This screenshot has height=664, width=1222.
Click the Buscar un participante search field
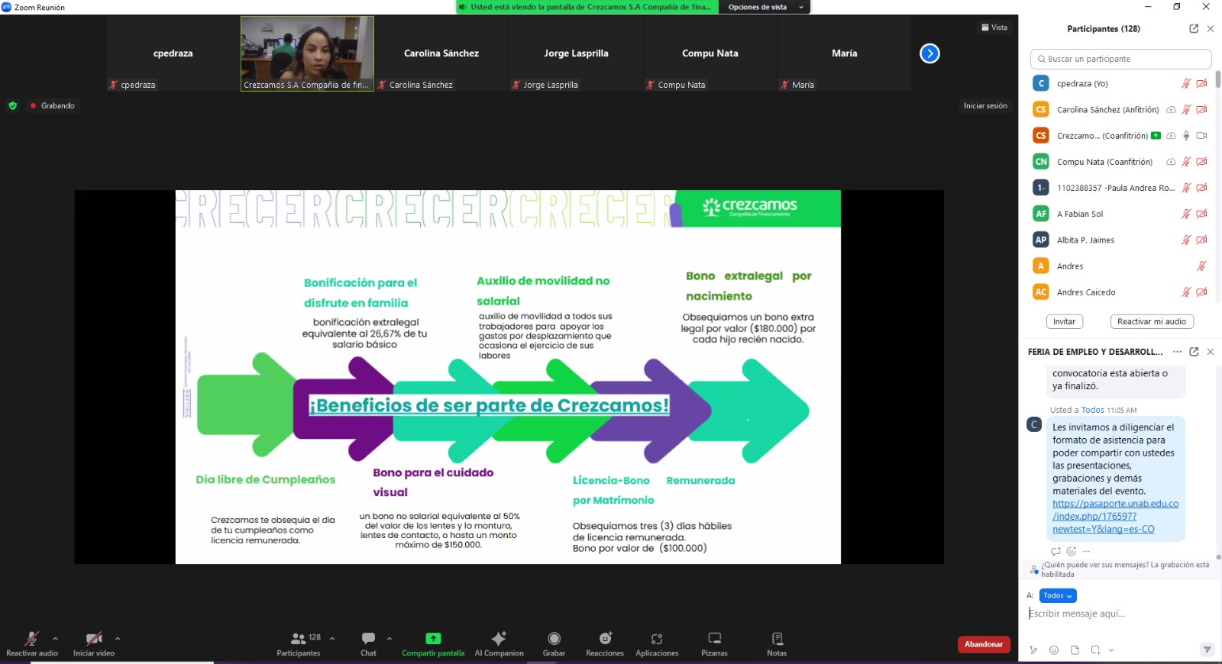[x=1120, y=59]
